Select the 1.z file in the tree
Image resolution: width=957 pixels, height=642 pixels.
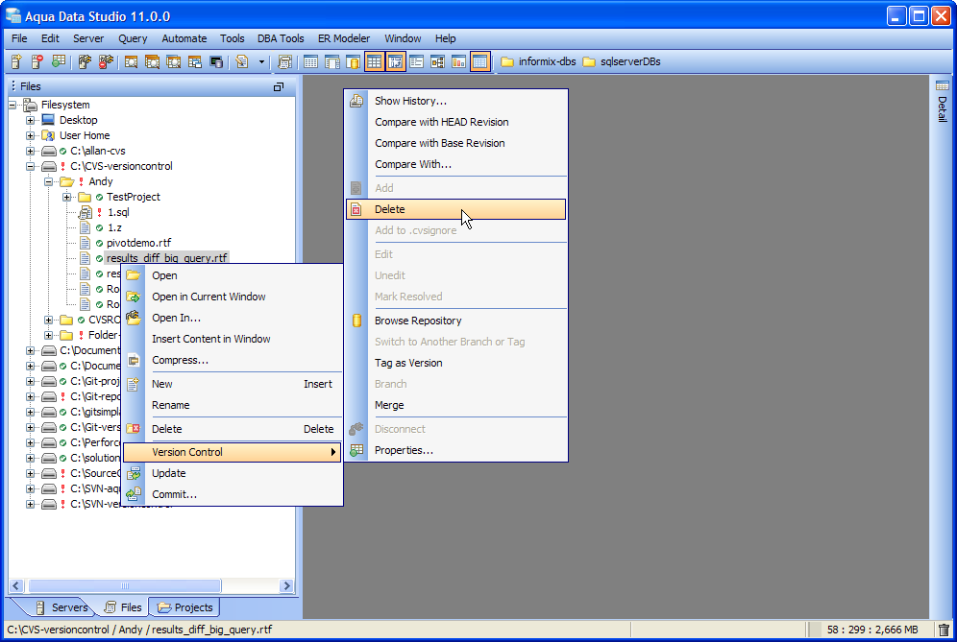coord(114,228)
